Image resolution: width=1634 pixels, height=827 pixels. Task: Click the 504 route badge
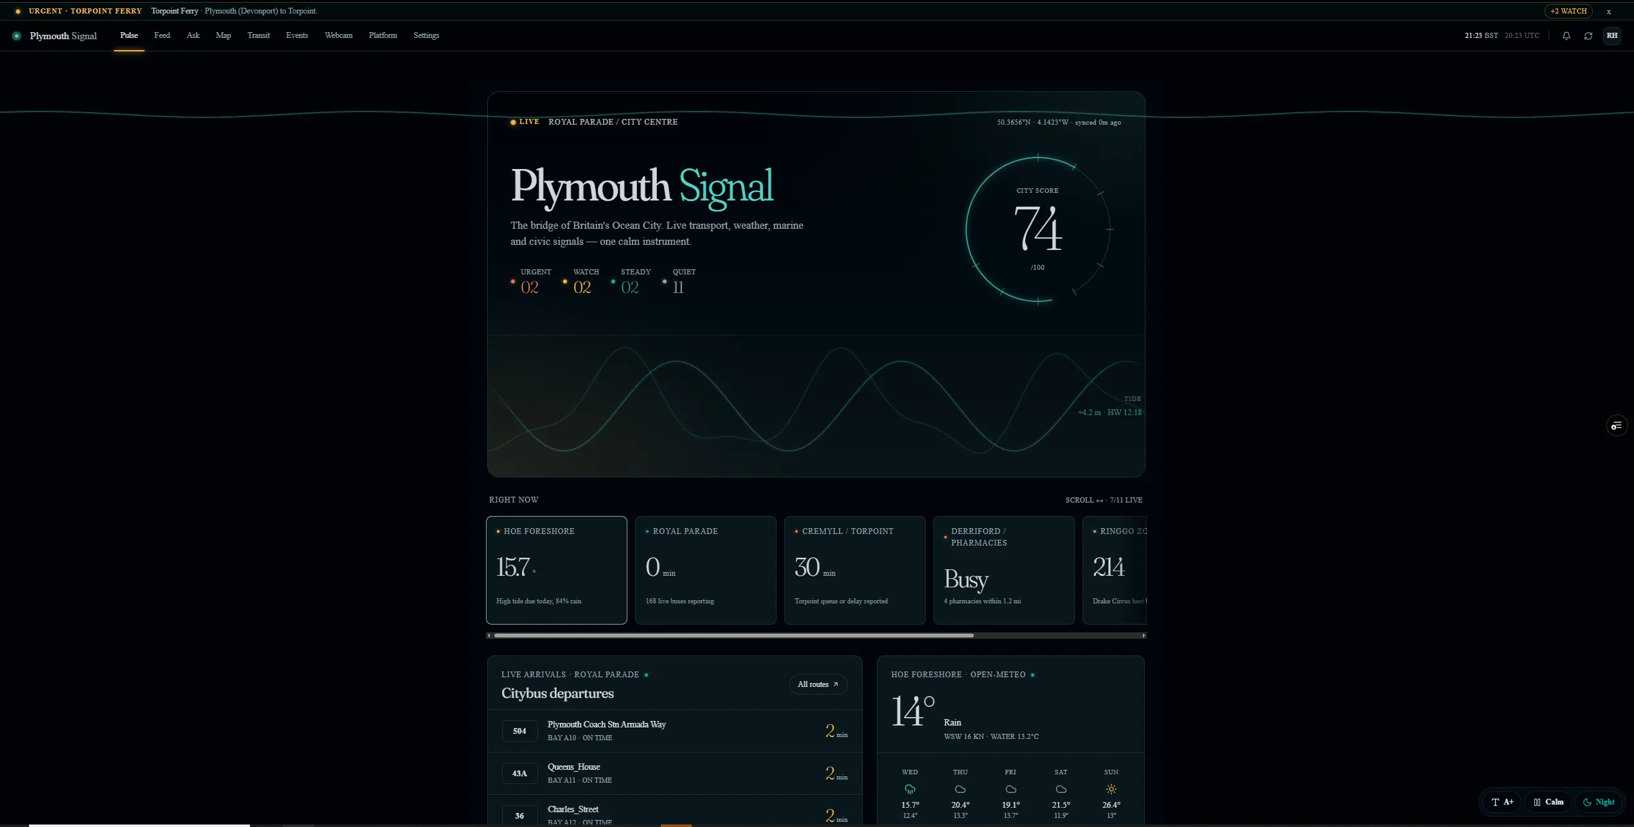519,731
